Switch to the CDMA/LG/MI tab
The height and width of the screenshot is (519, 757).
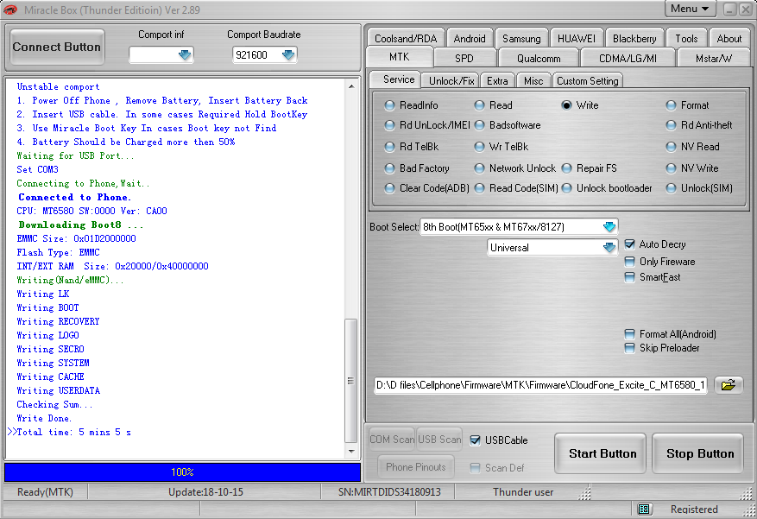(x=628, y=59)
